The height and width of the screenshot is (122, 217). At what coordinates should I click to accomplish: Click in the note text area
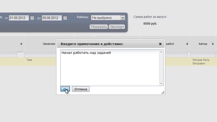pyautogui.click(x=110, y=68)
